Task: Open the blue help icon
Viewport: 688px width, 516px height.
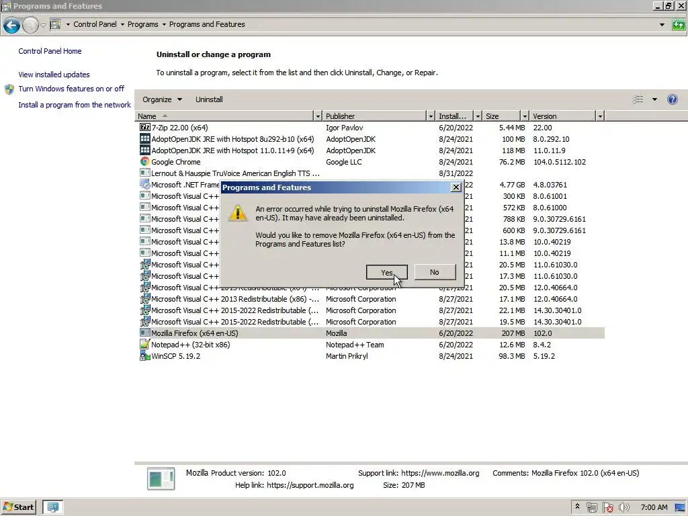Action: [x=672, y=99]
